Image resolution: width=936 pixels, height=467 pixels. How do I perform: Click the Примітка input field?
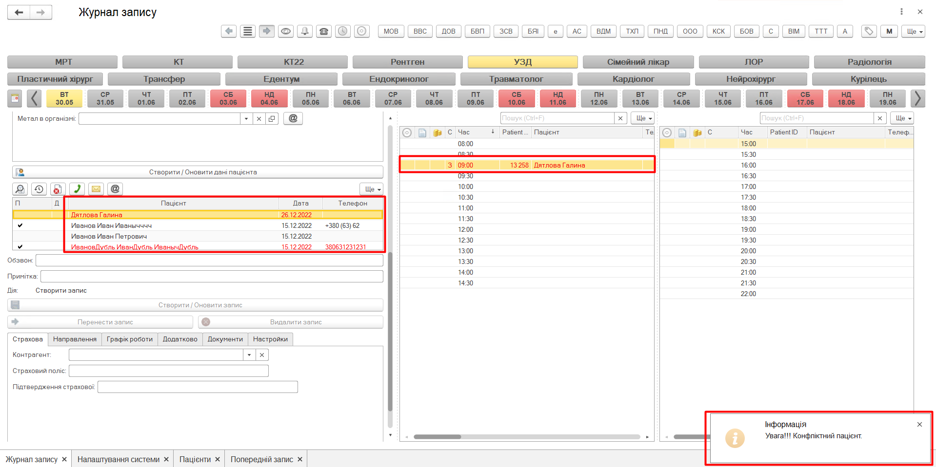(211, 277)
